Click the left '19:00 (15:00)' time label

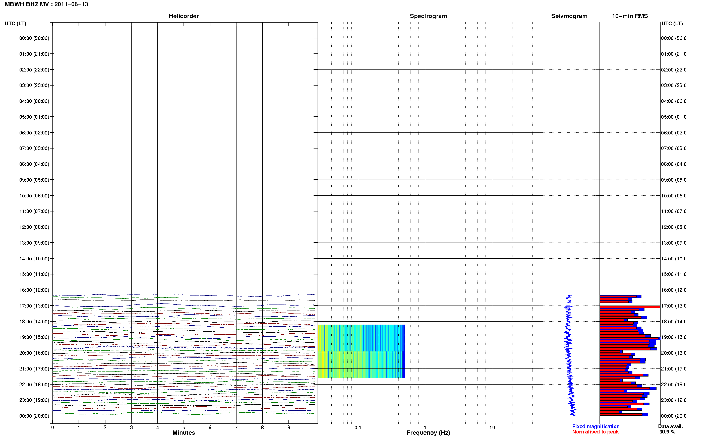34,337
